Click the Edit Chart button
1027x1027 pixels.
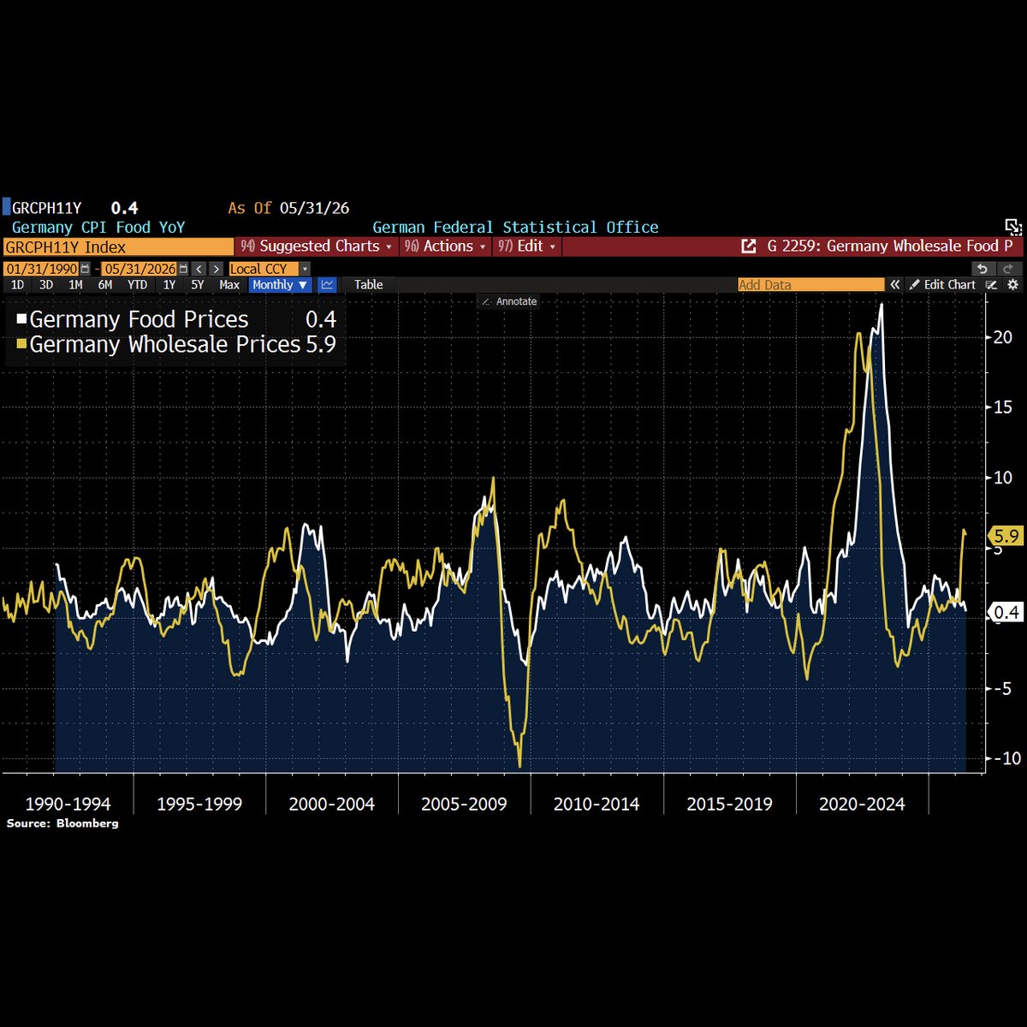[941, 285]
